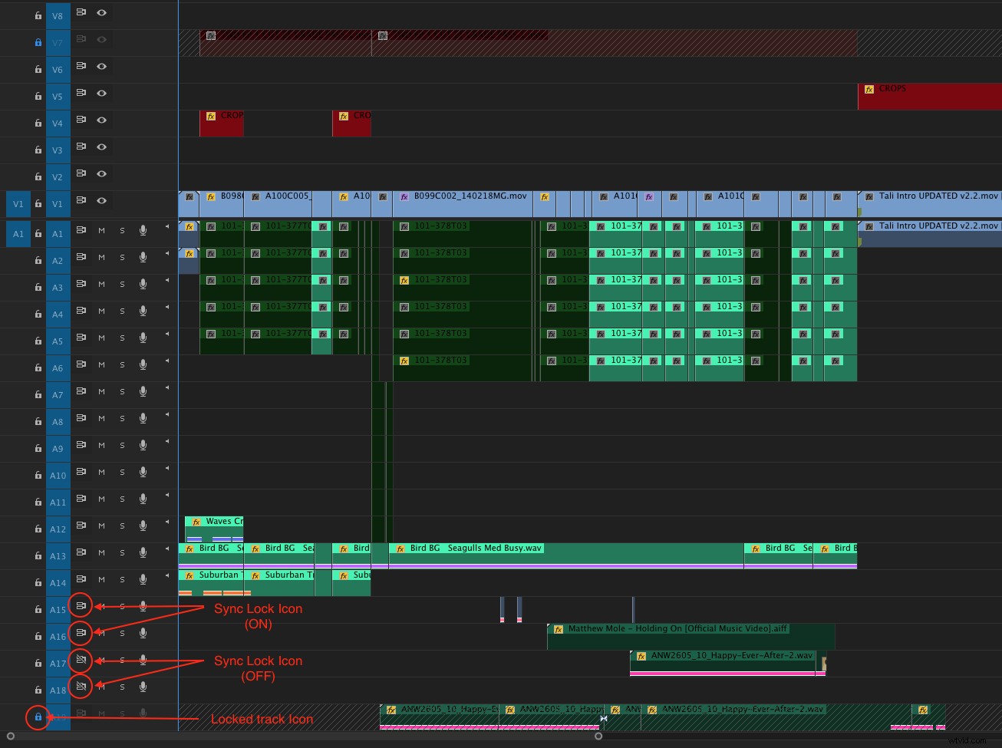Click the voice-over record mic on track A12
Image resolution: width=1002 pixels, height=748 pixels.
click(143, 526)
